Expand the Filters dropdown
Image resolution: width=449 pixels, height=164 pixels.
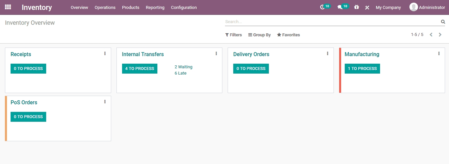tap(234, 35)
